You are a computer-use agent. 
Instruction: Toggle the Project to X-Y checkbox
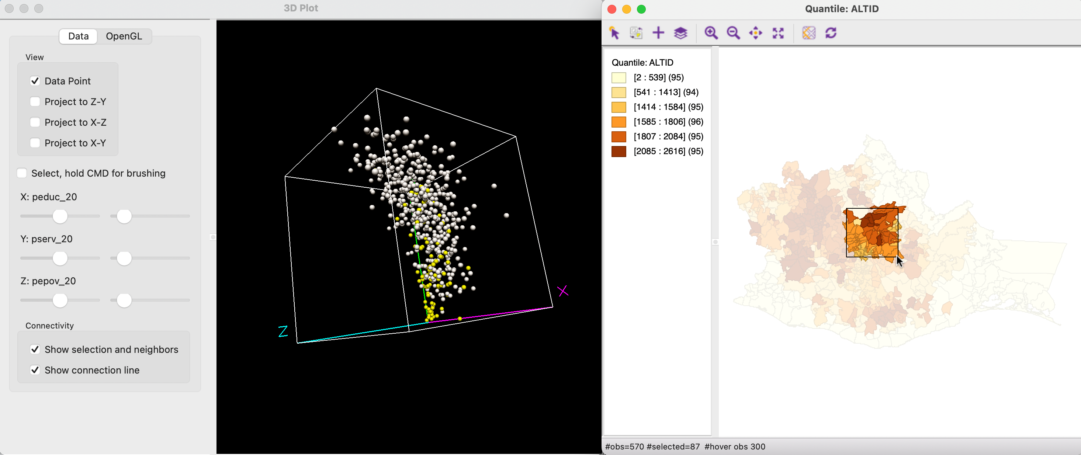(35, 143)
